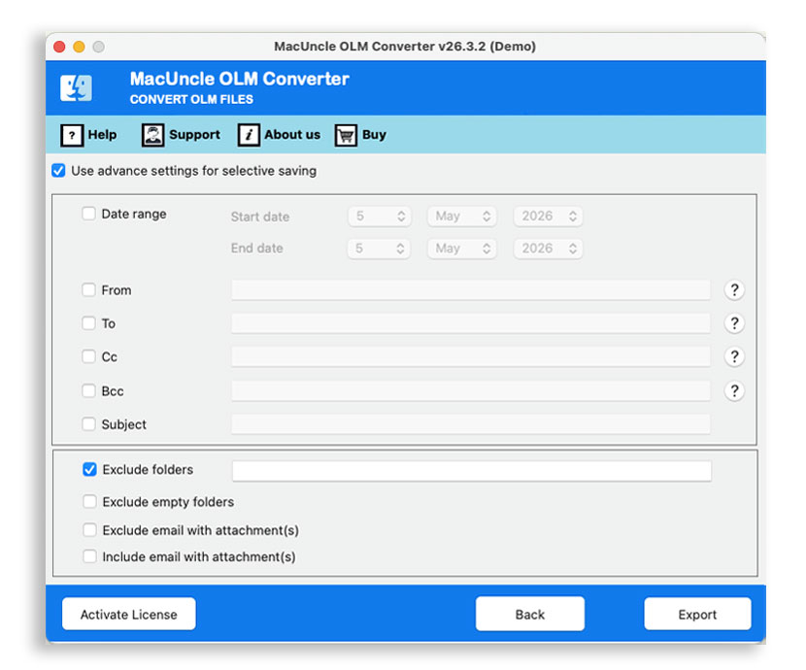Click the Activate License button
Viewport: 806px width, 670px height.
click(x=129, y=614)
